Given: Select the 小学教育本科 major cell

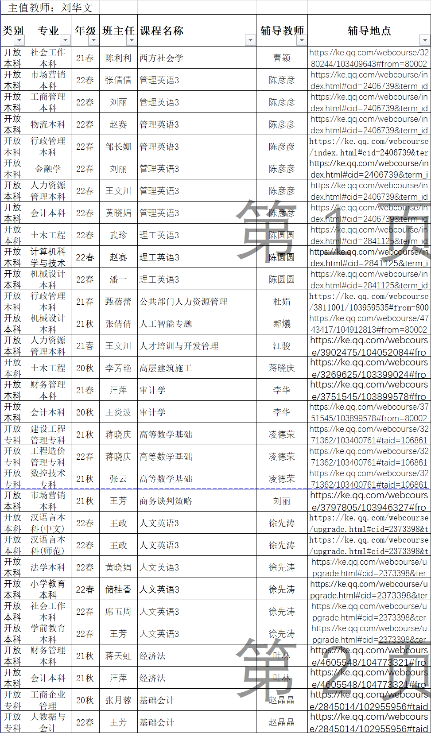Looking at the screenshot, I should tap(48, 589).
